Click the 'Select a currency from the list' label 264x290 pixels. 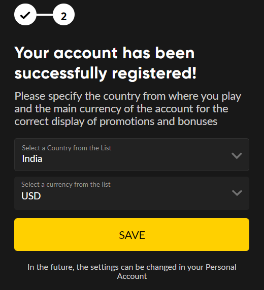click(66, 184)
